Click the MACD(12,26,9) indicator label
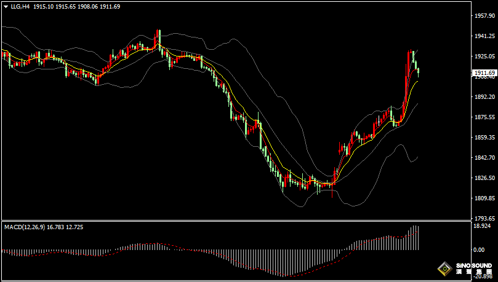The width and height of the screenshot is (498, 282). [x=24, y=227]
